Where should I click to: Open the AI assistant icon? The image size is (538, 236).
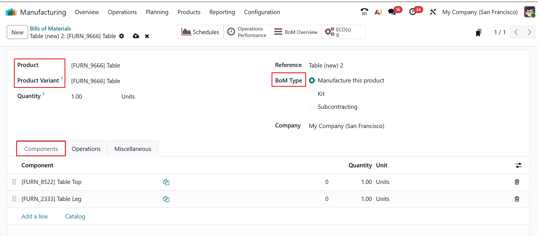pyautogui.click(x=378, y=12)
